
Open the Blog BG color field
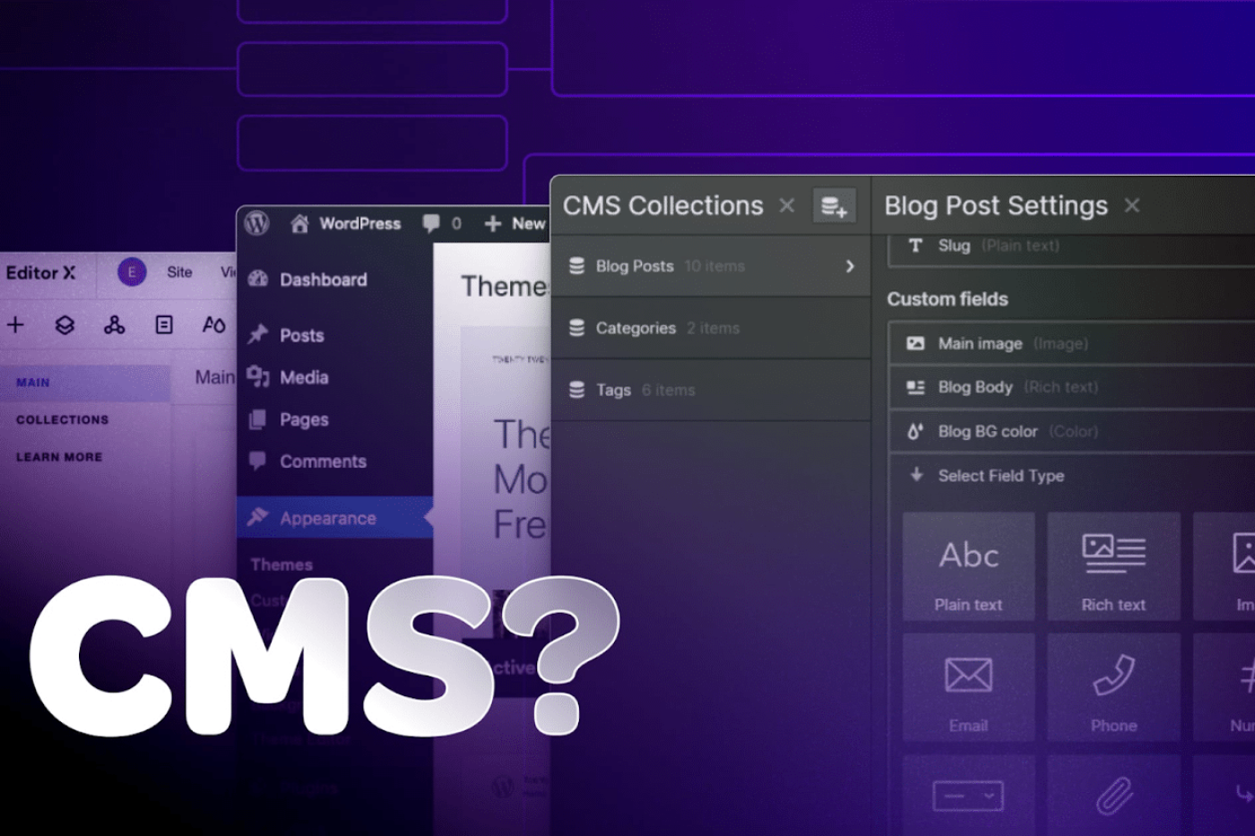click(989, 431)
